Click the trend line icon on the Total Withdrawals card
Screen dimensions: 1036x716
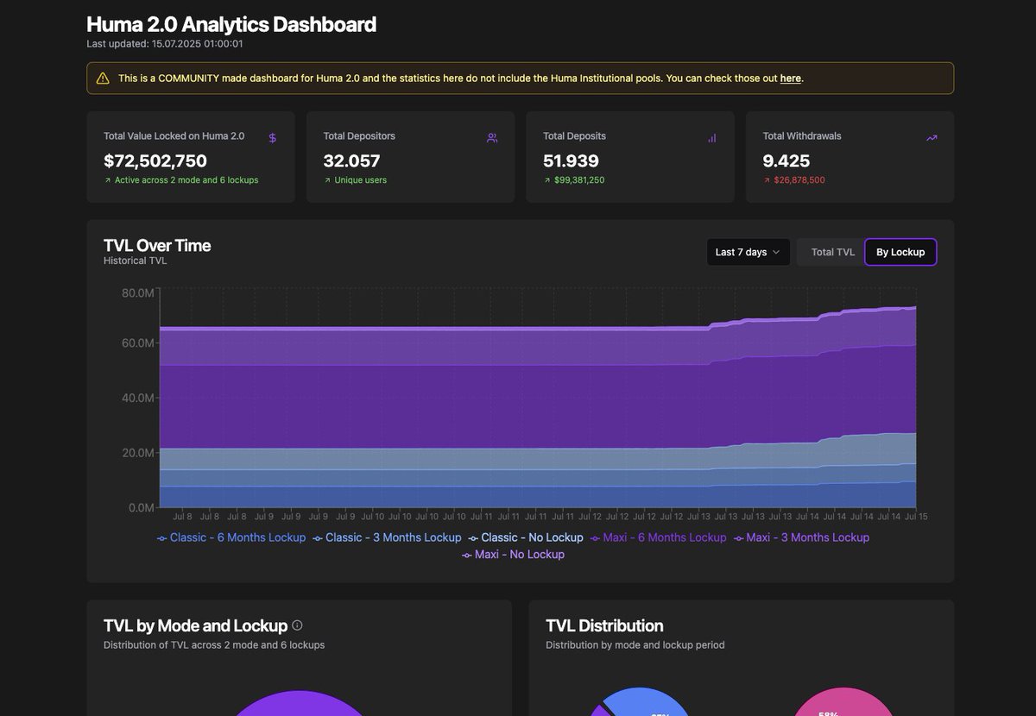pos(932,138)
